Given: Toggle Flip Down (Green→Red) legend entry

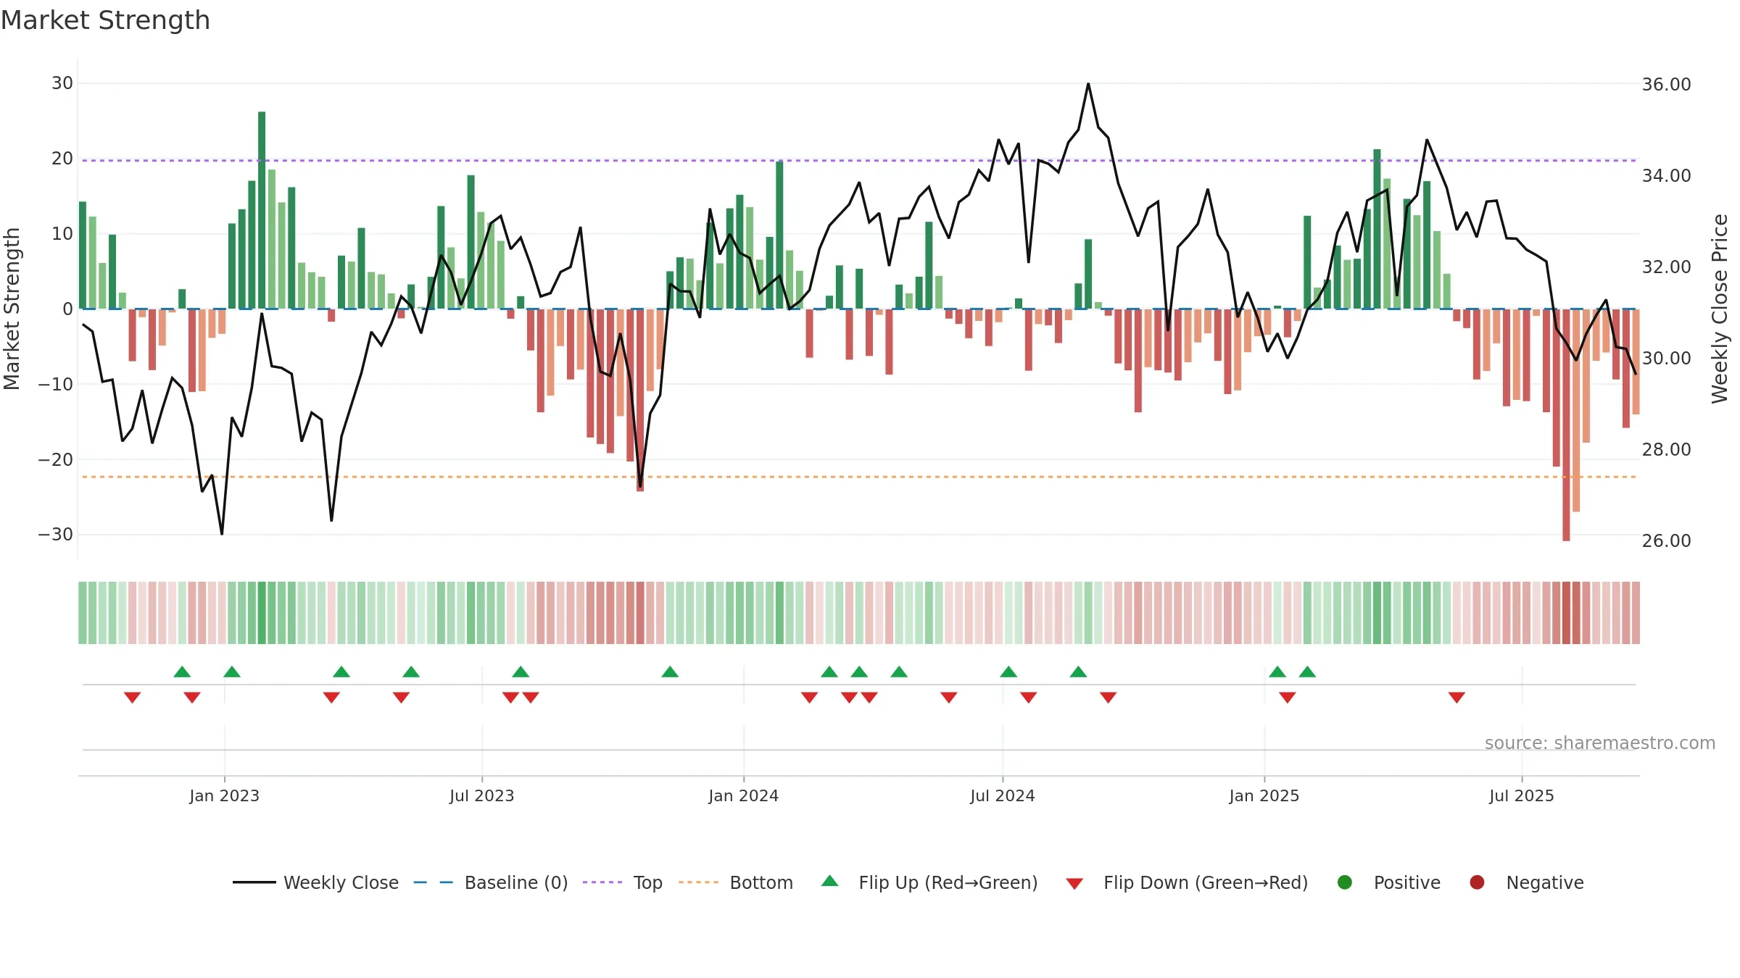Looking at the screenshot, I should point(1187,882).
